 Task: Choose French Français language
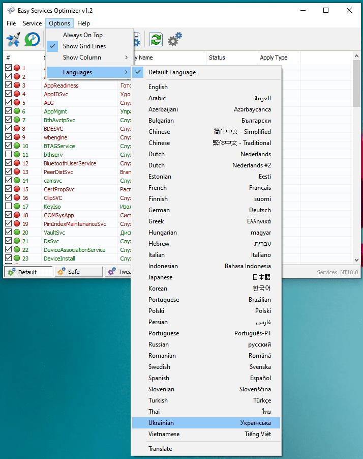click(206, 188)
